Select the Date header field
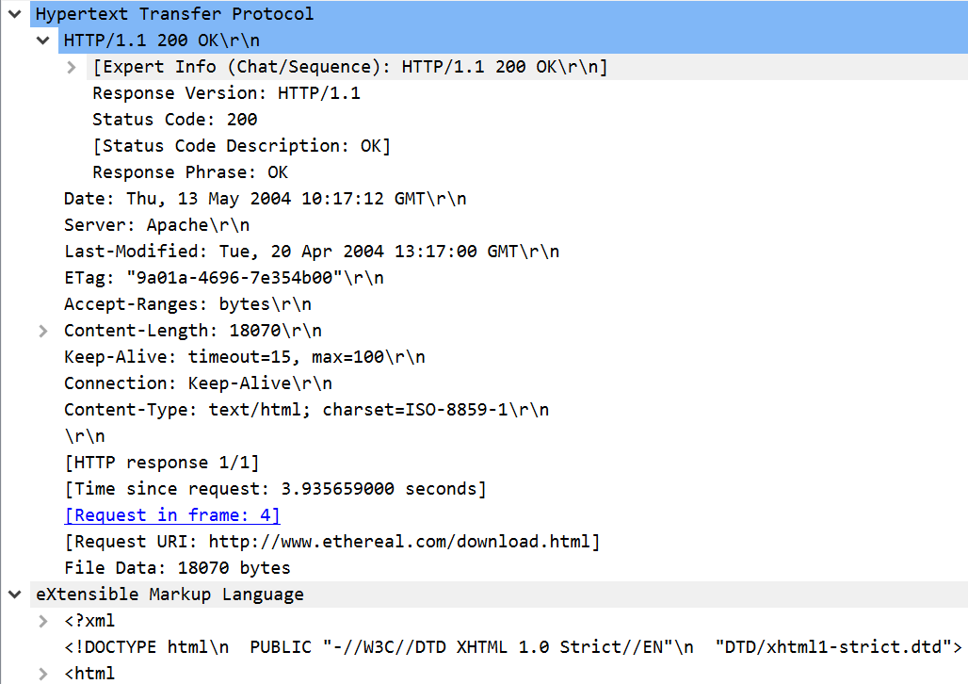The image size is (968, 684). coord(265,199)
